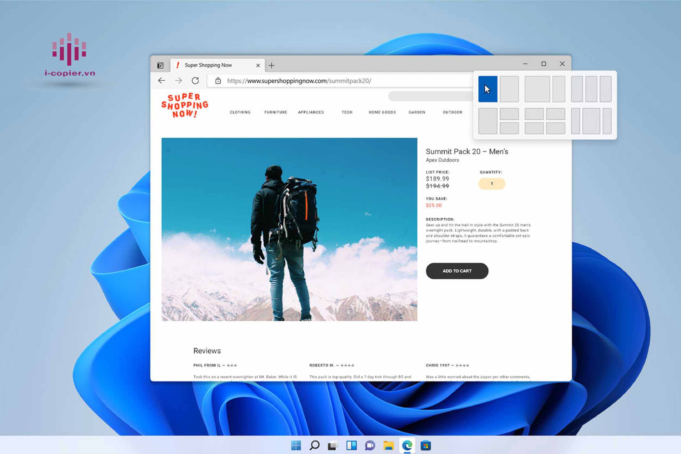Open the tab actions menu icon

click(x=160, y=66)
